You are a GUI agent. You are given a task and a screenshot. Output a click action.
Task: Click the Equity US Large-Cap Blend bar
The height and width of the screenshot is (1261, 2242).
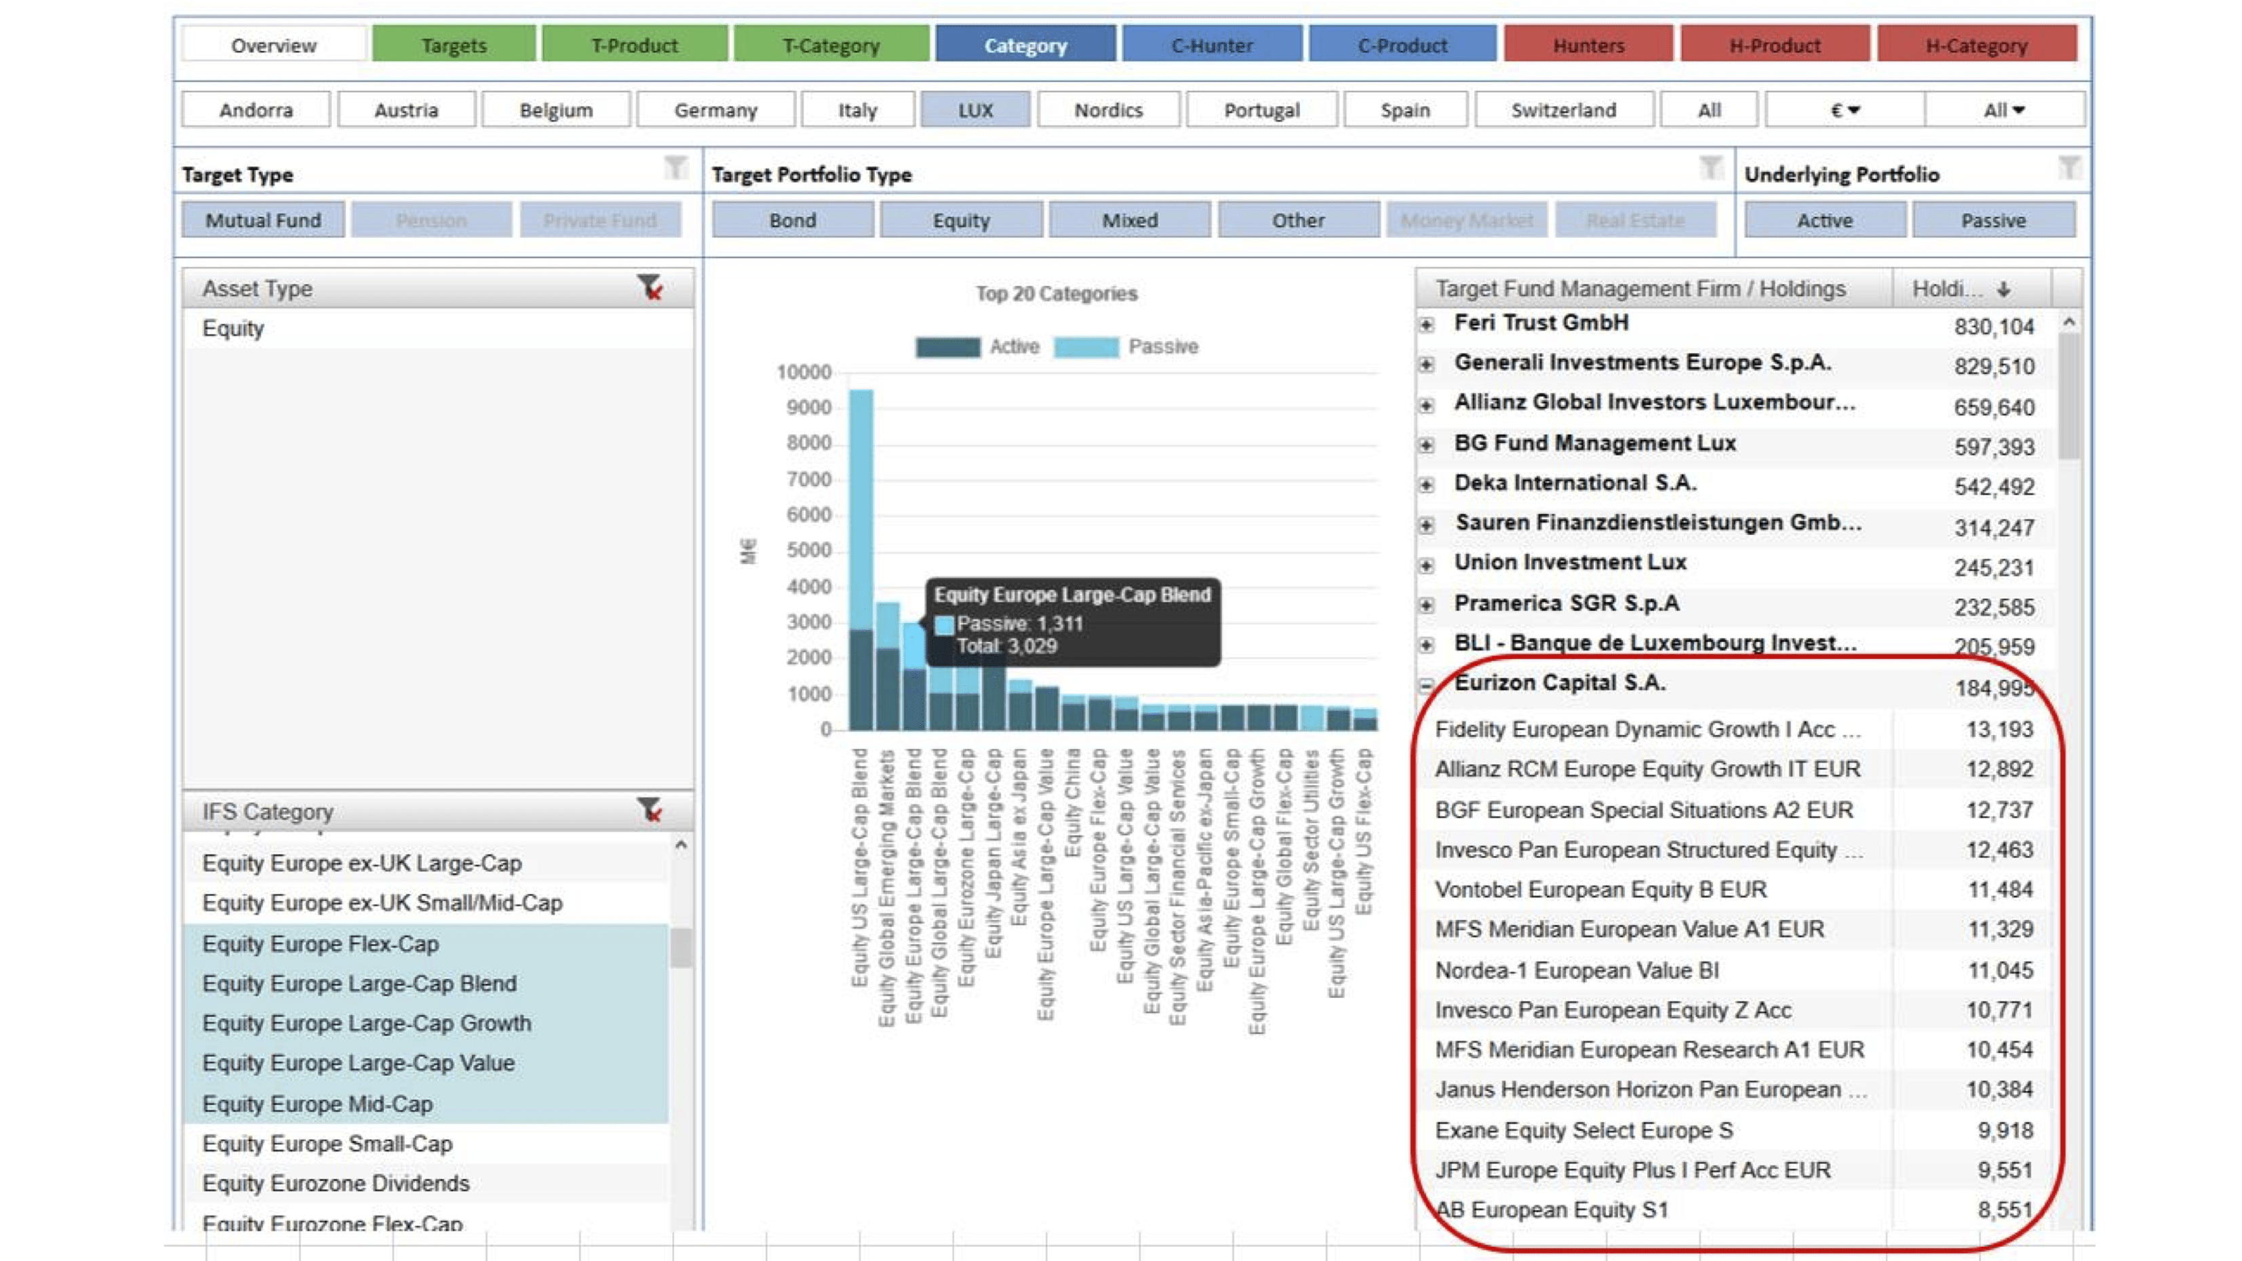tap(861, 559)
